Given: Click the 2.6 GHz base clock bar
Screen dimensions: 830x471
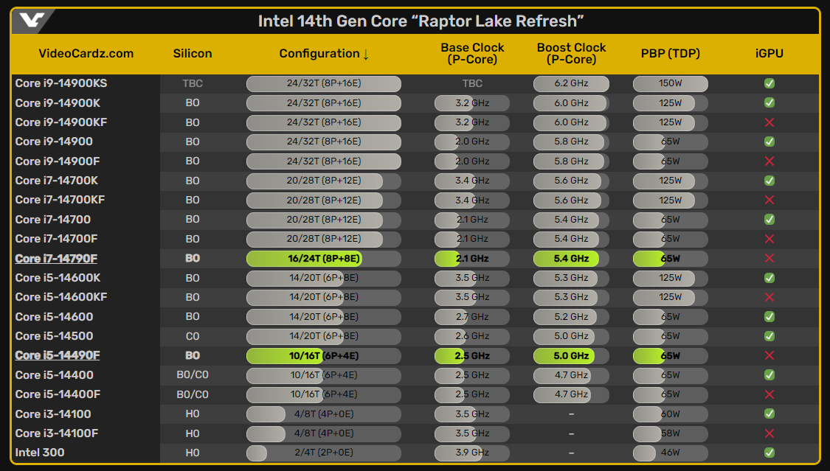Looking at the screenshot, I should point(472,336).
